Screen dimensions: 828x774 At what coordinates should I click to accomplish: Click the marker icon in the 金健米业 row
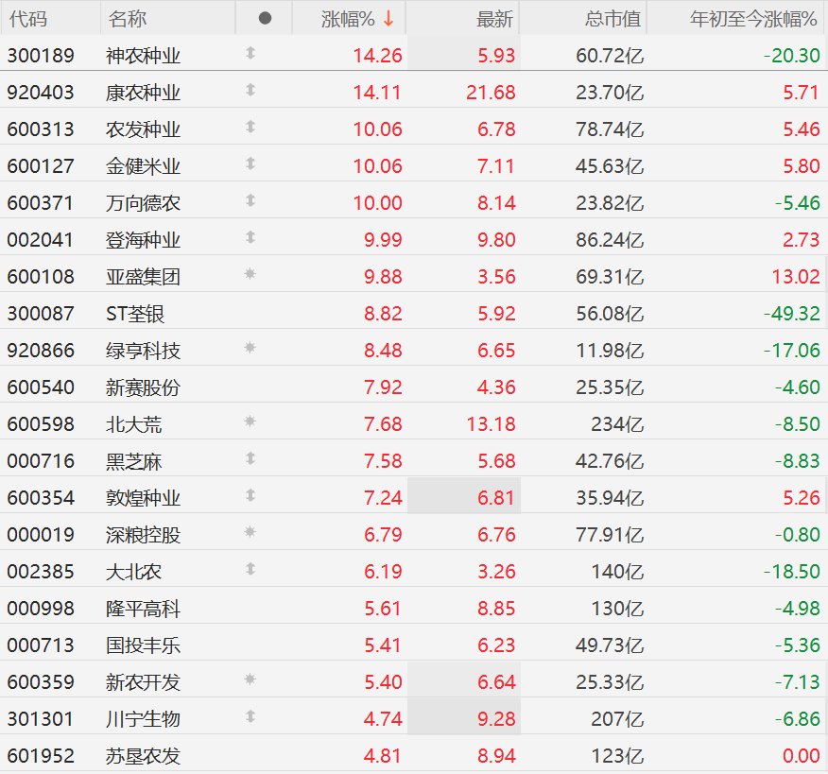click(x=250, y=163)
